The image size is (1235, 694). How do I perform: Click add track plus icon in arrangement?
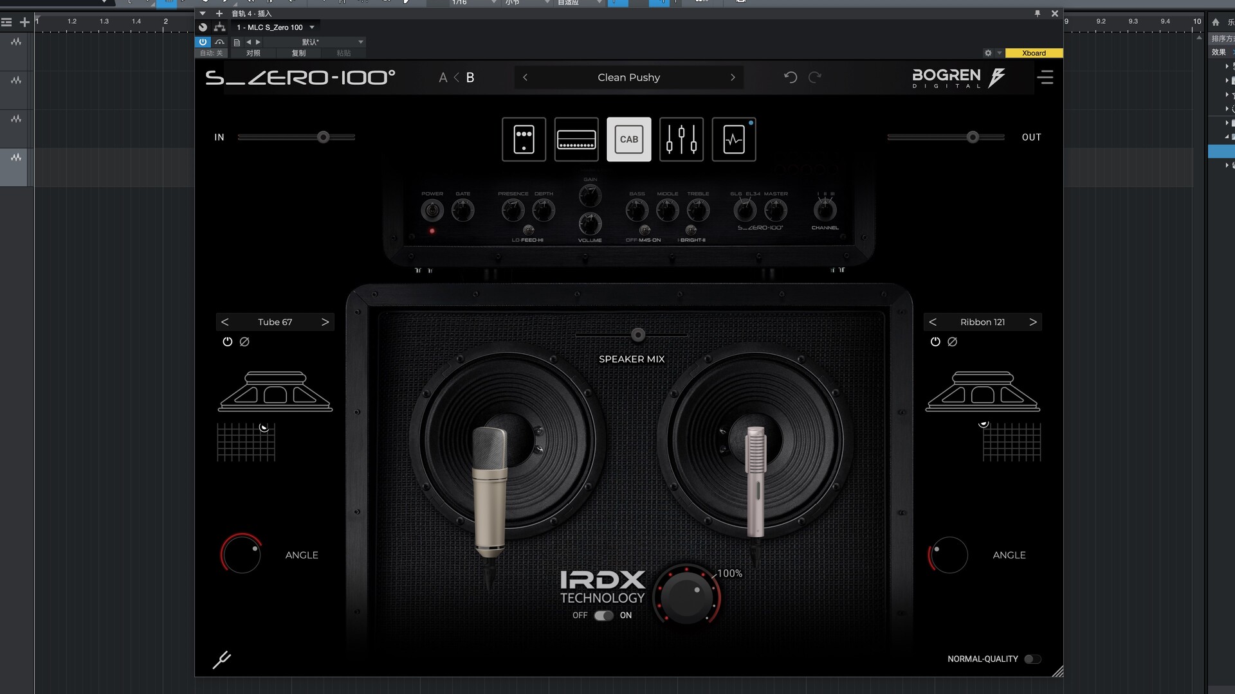click(x=24, y=22)
